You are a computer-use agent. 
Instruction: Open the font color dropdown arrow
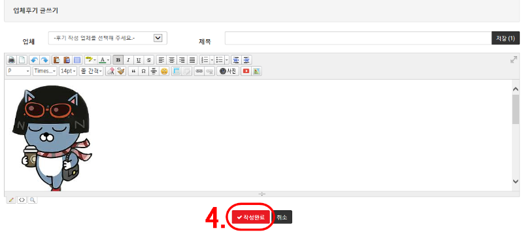click(x=109, y=60)
